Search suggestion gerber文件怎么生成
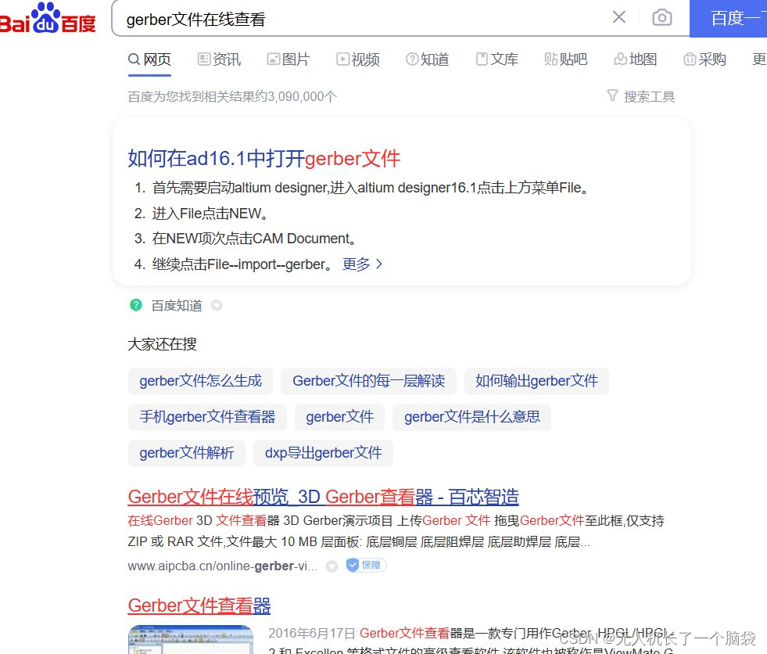Screen dimensions: 767x654 [x=201, y=381]
